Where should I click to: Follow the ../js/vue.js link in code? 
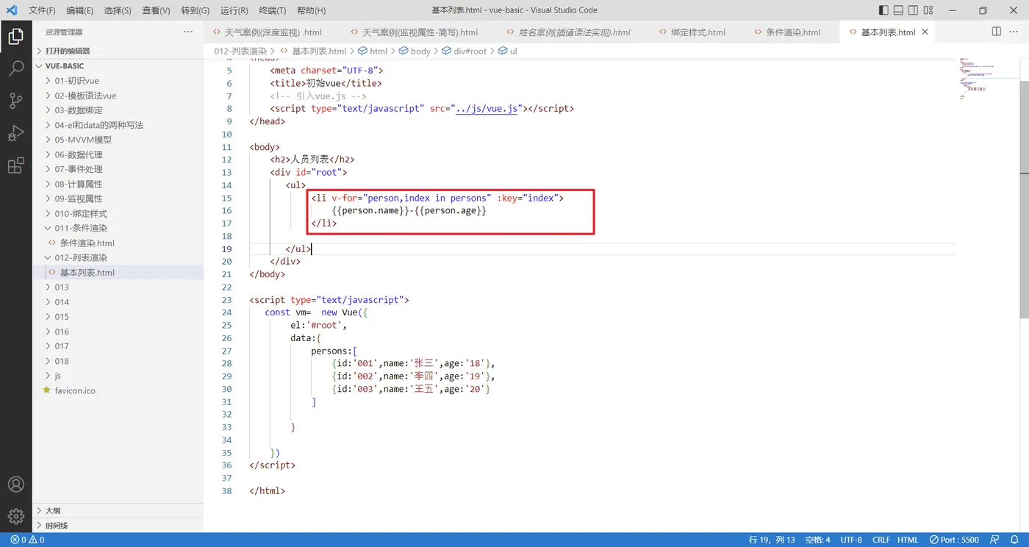pyautogui.click(x=488, y=109)
